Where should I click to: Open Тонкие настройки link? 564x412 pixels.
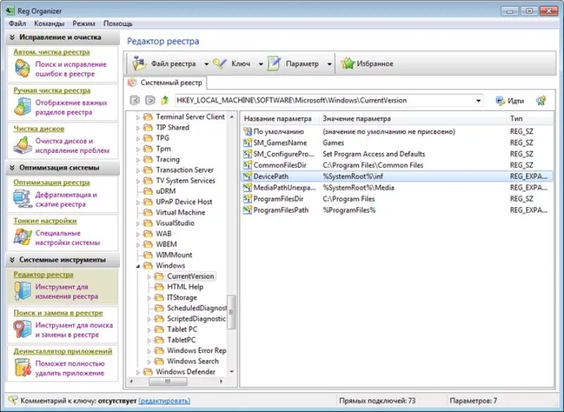pos(45,221)
